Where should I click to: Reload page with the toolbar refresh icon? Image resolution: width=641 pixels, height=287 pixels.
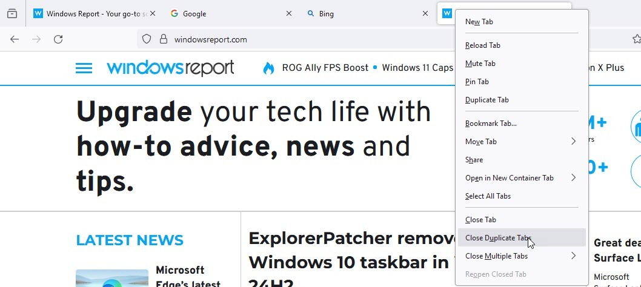(58, 39)
